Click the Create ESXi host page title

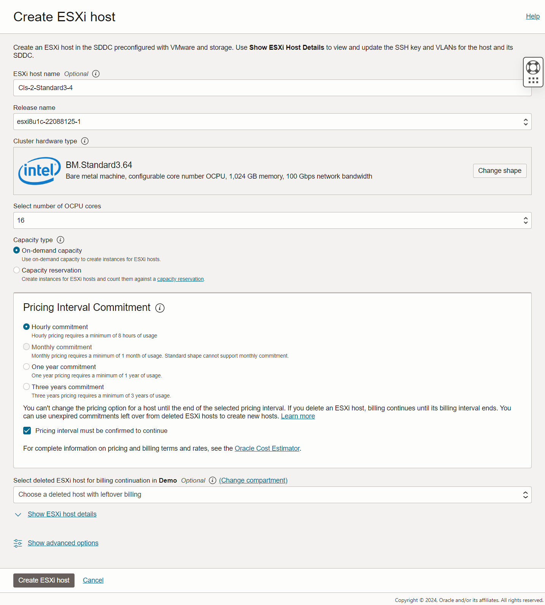coord(64,17)
